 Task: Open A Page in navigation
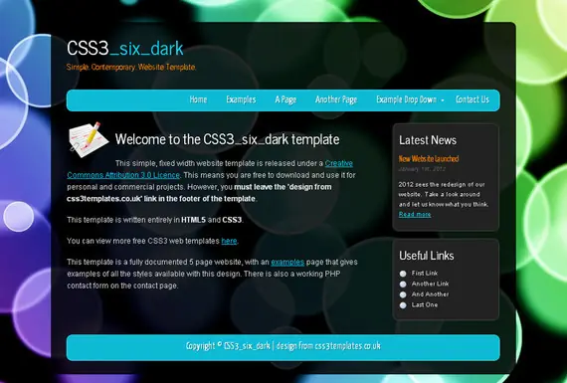(x=285, y=99)
